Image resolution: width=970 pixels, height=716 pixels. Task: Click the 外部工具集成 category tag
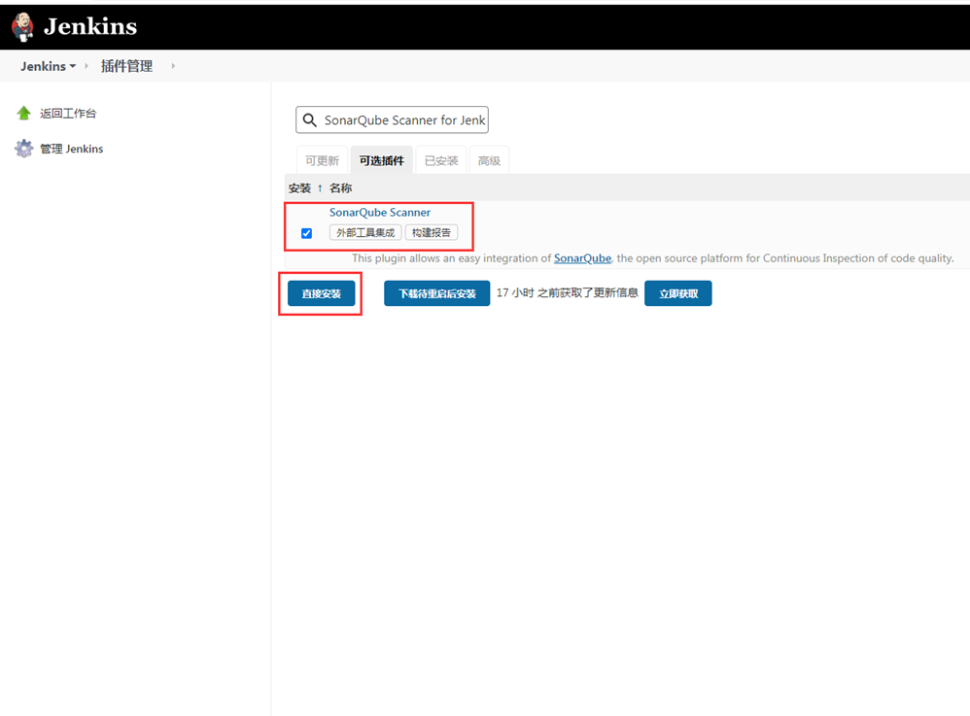coord(365,232)
